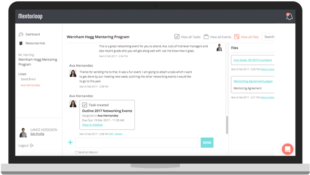
Task: Open View in sidebar link
Action: tap(93, 125)
